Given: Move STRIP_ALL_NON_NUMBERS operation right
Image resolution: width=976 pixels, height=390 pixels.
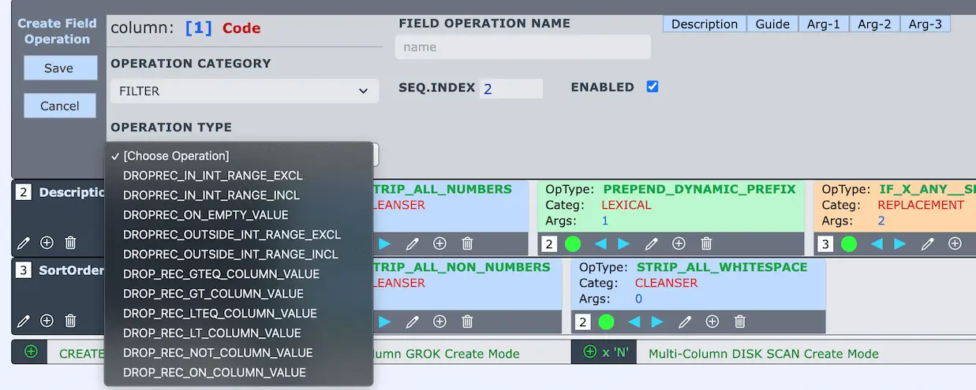Looking at the screenshot, I should (384, 321).
